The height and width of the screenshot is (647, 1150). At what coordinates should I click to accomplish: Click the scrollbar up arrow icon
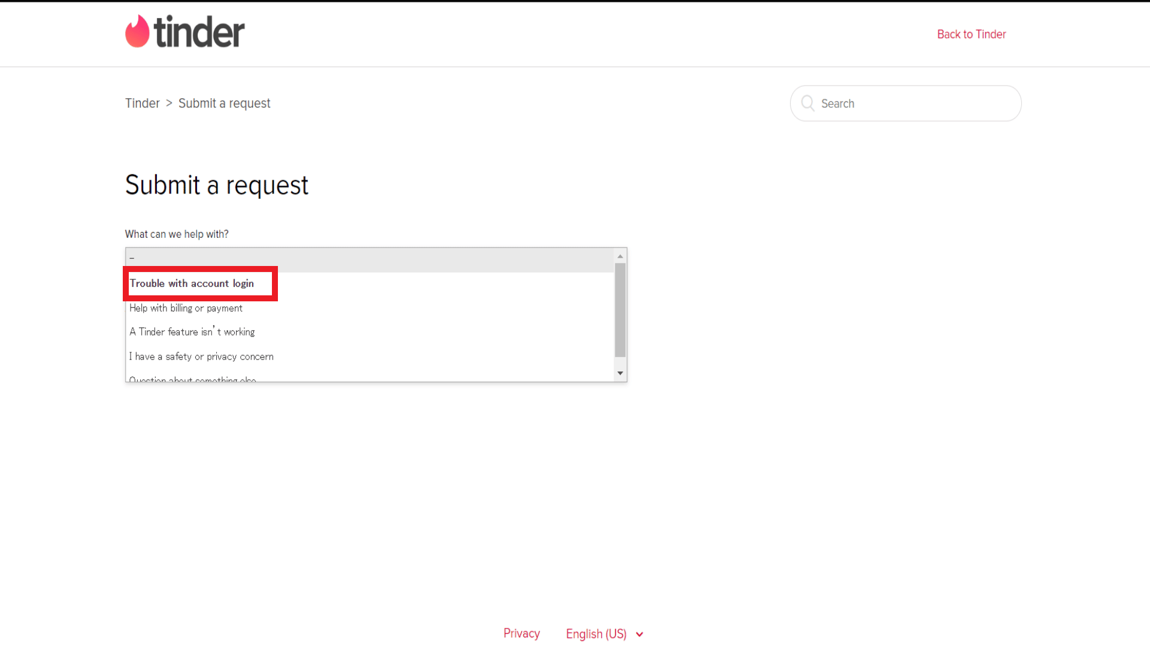pos(621,255)
